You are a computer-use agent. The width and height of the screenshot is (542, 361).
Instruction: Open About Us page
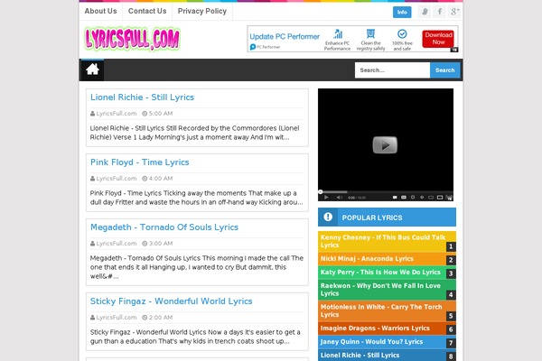pos(100,11)
